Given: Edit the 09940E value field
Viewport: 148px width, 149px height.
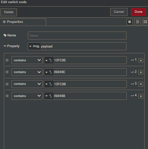Looking at the screenshot, I should [x=90, y=72].
